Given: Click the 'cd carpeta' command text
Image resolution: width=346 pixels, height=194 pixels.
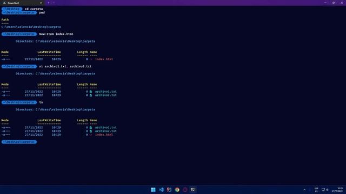Looking at the screenshot, I should [x=34, y=9].
